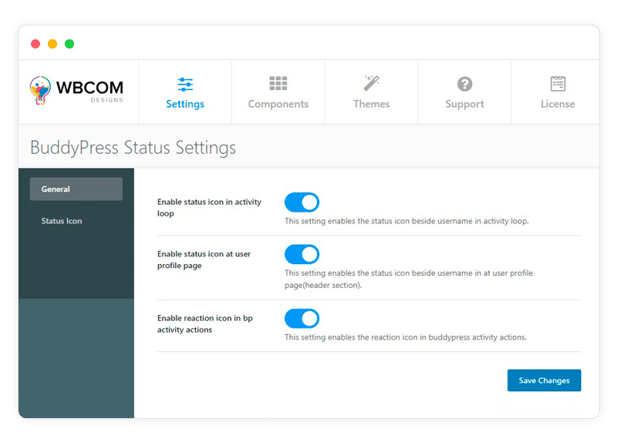Viewport: 617px width, 442px height.
Task: Click description mentioning profile page header section
Action: pyautogui.click(x=409, y=279)
